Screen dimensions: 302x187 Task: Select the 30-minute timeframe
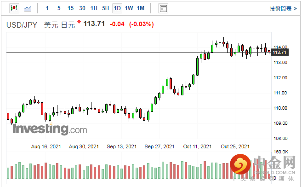coord(82,8)
